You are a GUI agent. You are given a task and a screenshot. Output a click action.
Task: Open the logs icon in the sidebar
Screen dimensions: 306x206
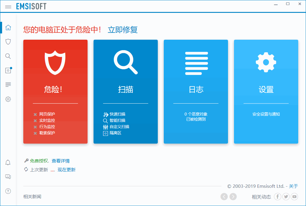coord(8,84)
